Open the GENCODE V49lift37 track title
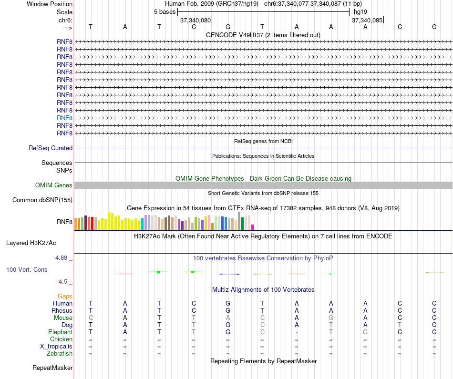453x379 pixels. click(263, 35)
